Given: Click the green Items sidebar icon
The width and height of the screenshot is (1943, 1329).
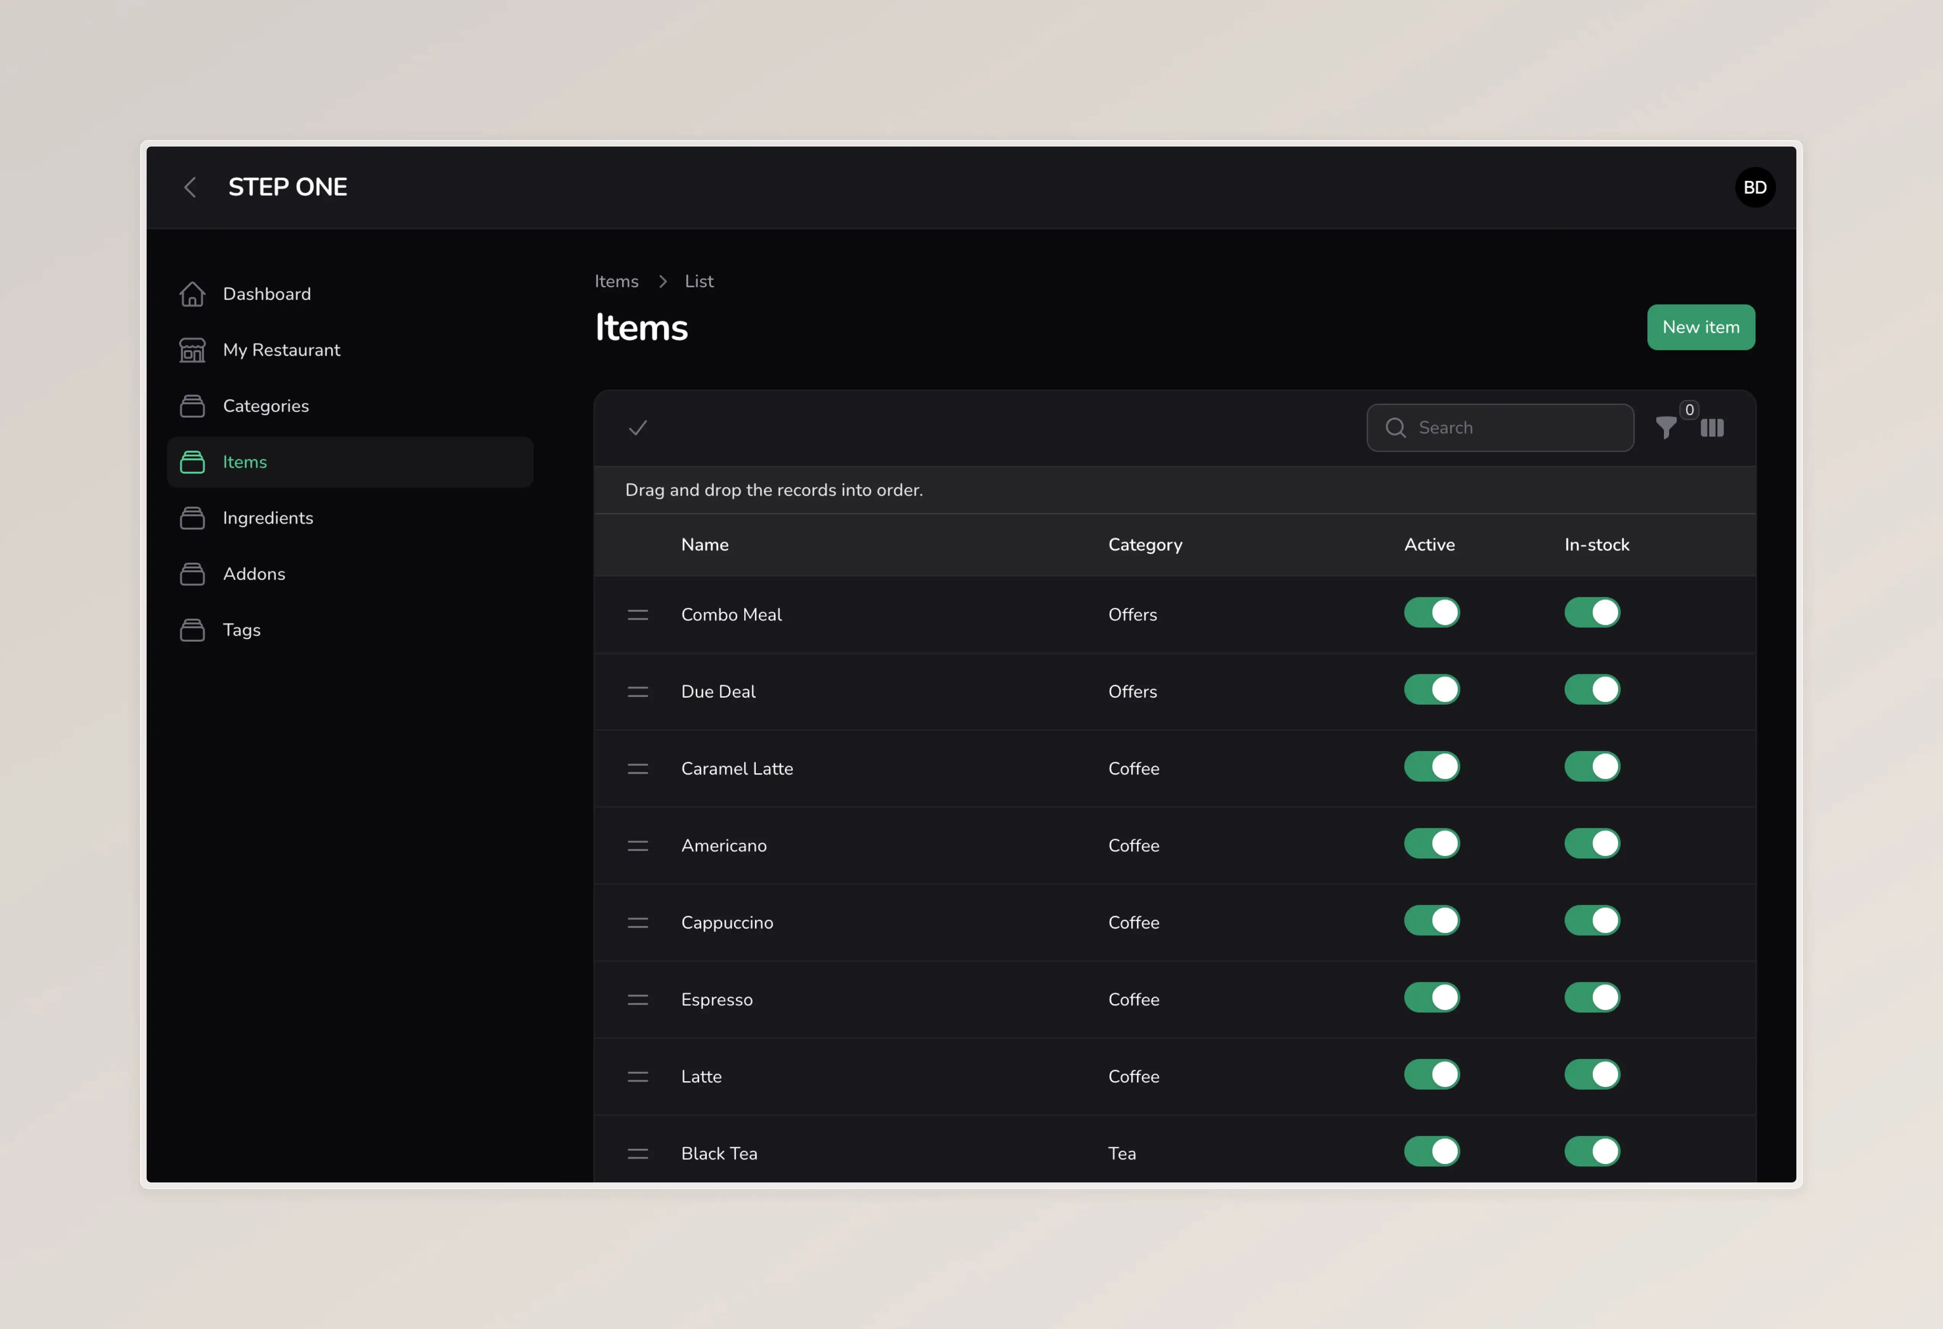Looking at the screenshot, I should [x=192, y=462].
